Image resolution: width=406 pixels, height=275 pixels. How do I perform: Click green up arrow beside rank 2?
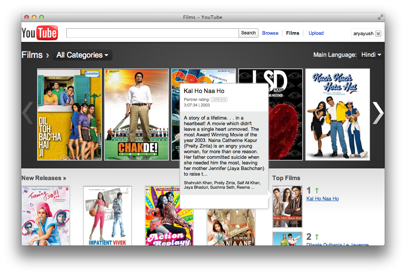pyautogui.click(x=316, y=237)
